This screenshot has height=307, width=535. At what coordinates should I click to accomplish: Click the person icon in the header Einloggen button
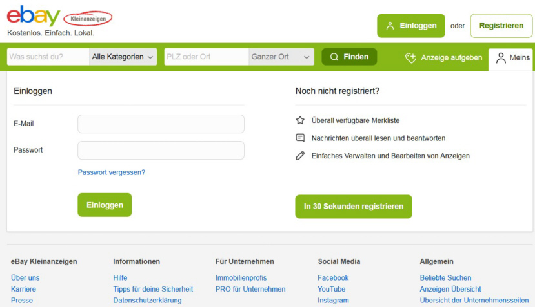click(390, 26)
